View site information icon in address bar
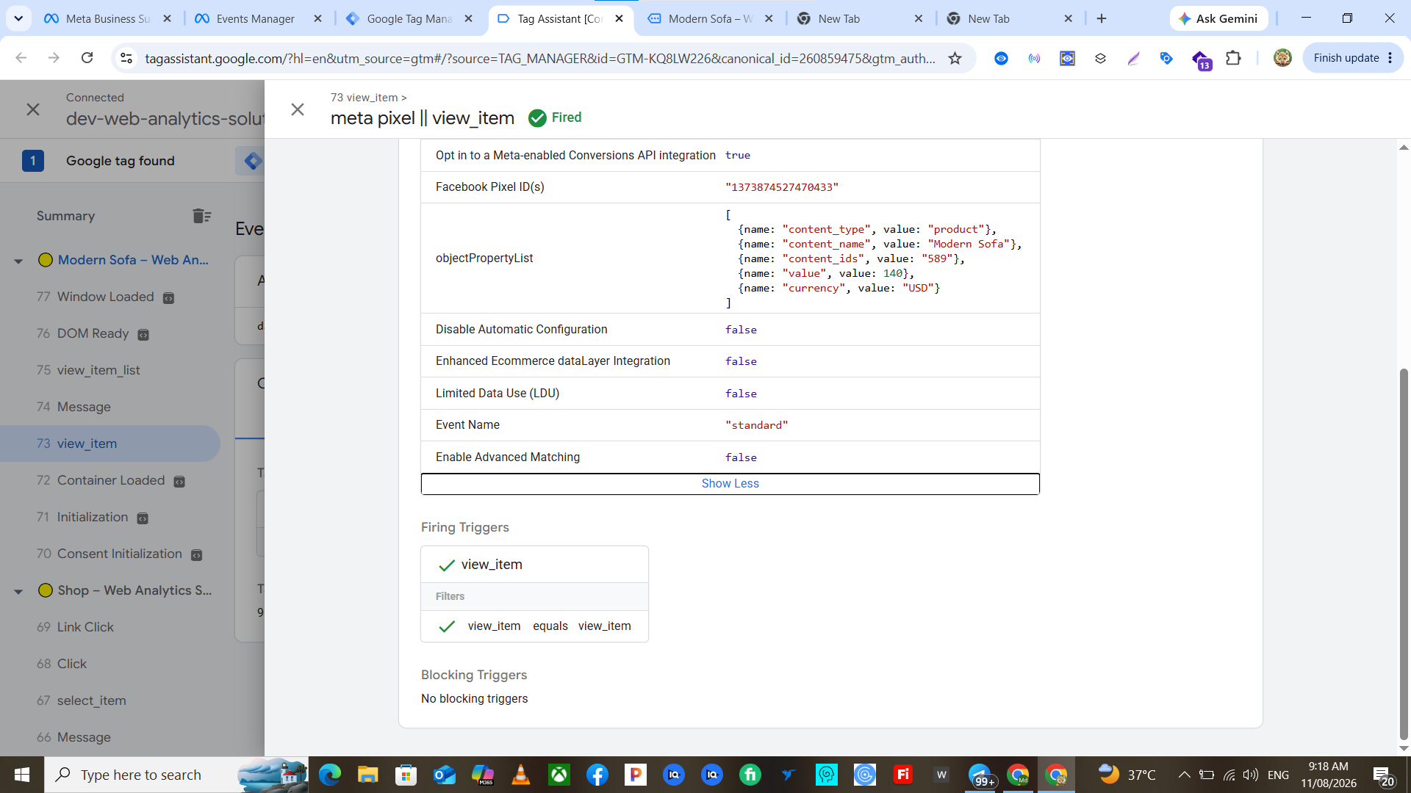The image size is (1411, 793). (x=126, y=58)
